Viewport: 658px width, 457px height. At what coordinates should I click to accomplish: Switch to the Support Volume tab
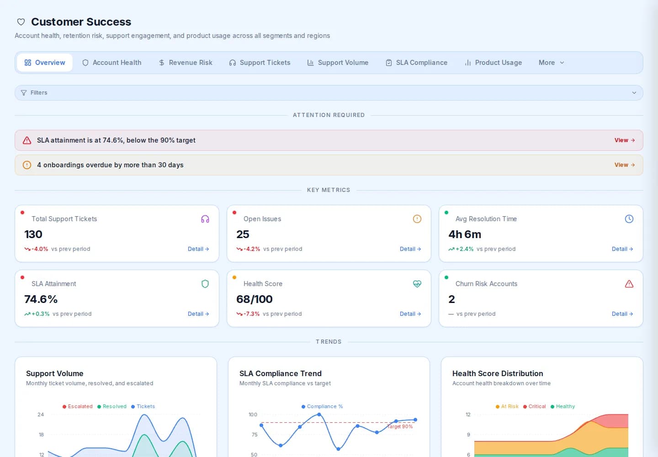338,63
